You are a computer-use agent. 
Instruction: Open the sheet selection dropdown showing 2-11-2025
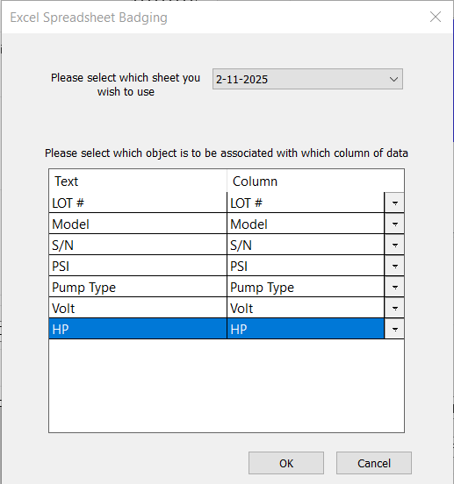point(307,79)
